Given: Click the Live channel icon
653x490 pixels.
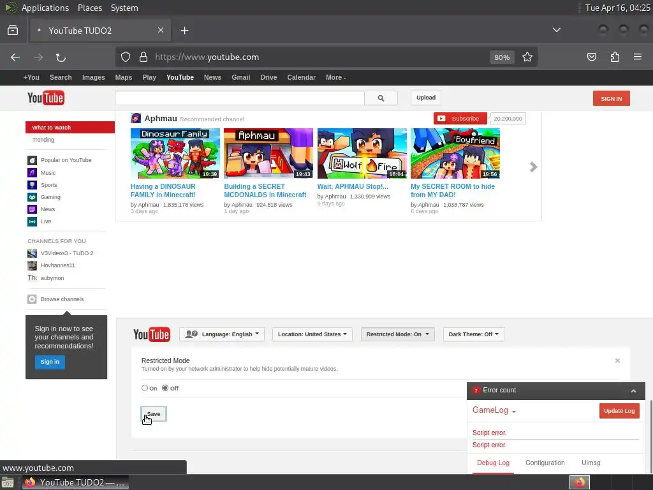Looking at the screenshot, I should 32,221.
